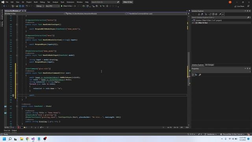This screenshot has width=252, height=142.
Task: Click the top search box (Ctrl+Q)
Action: pyautogui.click(x=105, y=2)
